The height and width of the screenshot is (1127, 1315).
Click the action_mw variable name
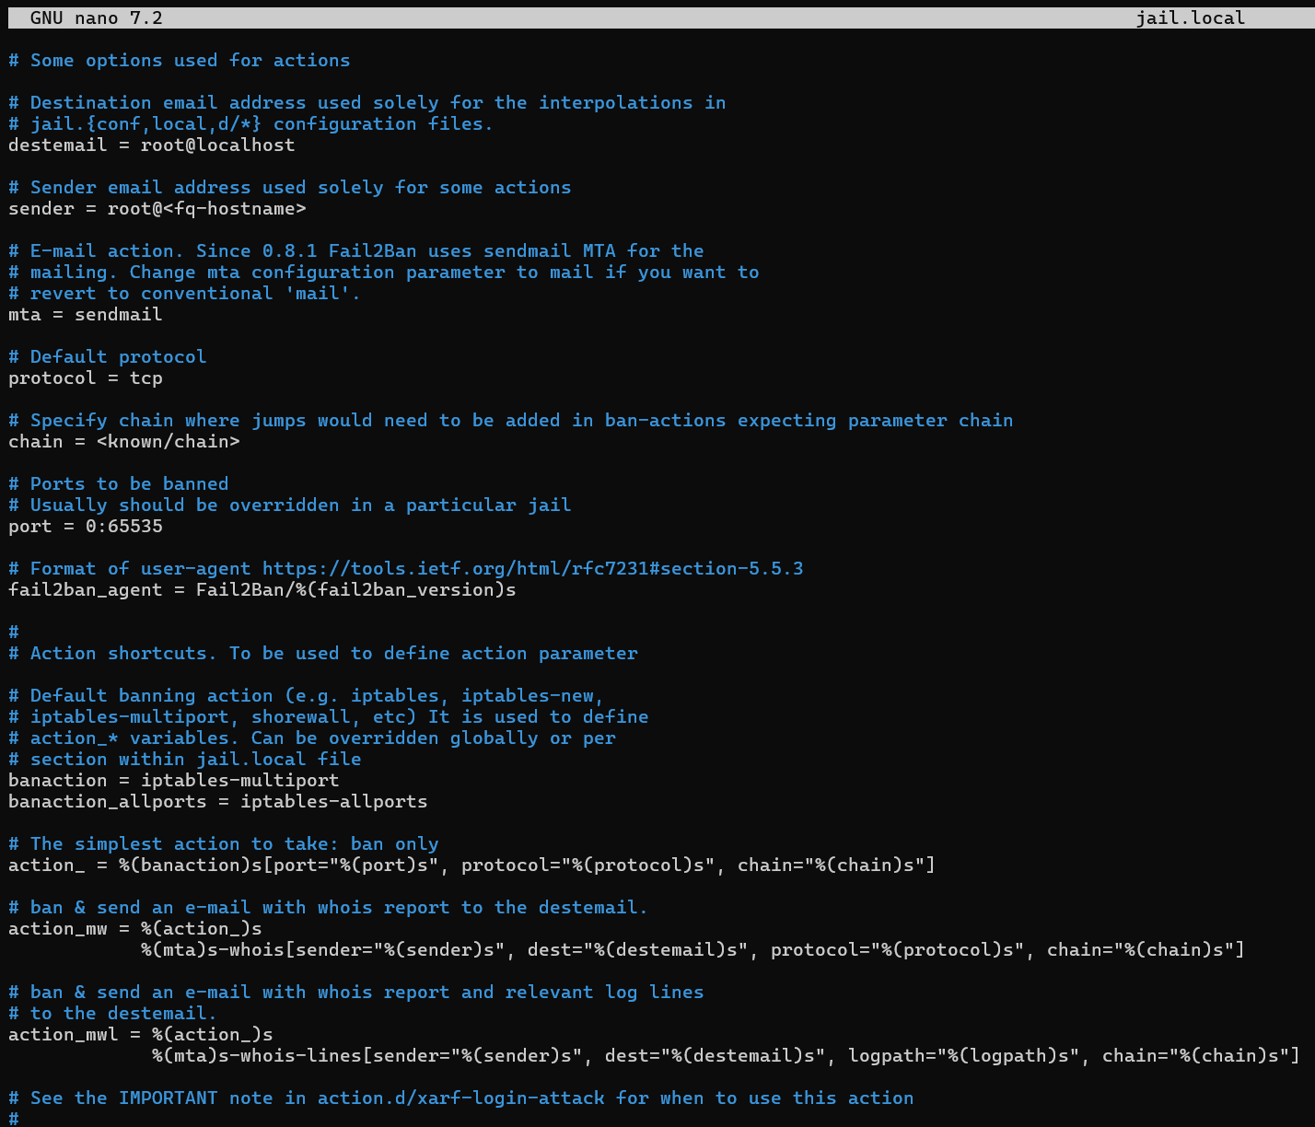point(57,929)
